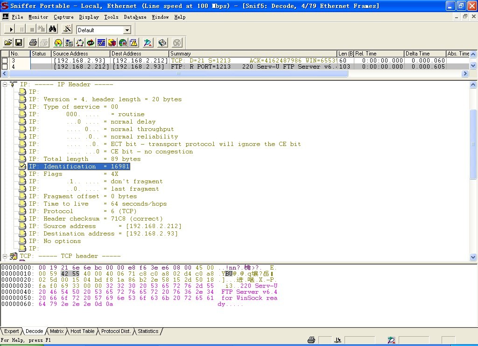
Task: Click the page icon beside IP Total length line
Action: [22, 159]
